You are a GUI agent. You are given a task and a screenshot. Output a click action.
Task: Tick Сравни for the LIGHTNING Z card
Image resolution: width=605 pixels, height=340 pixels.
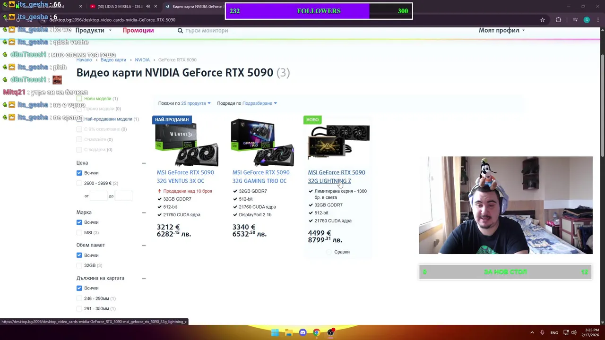click(329, 252)
